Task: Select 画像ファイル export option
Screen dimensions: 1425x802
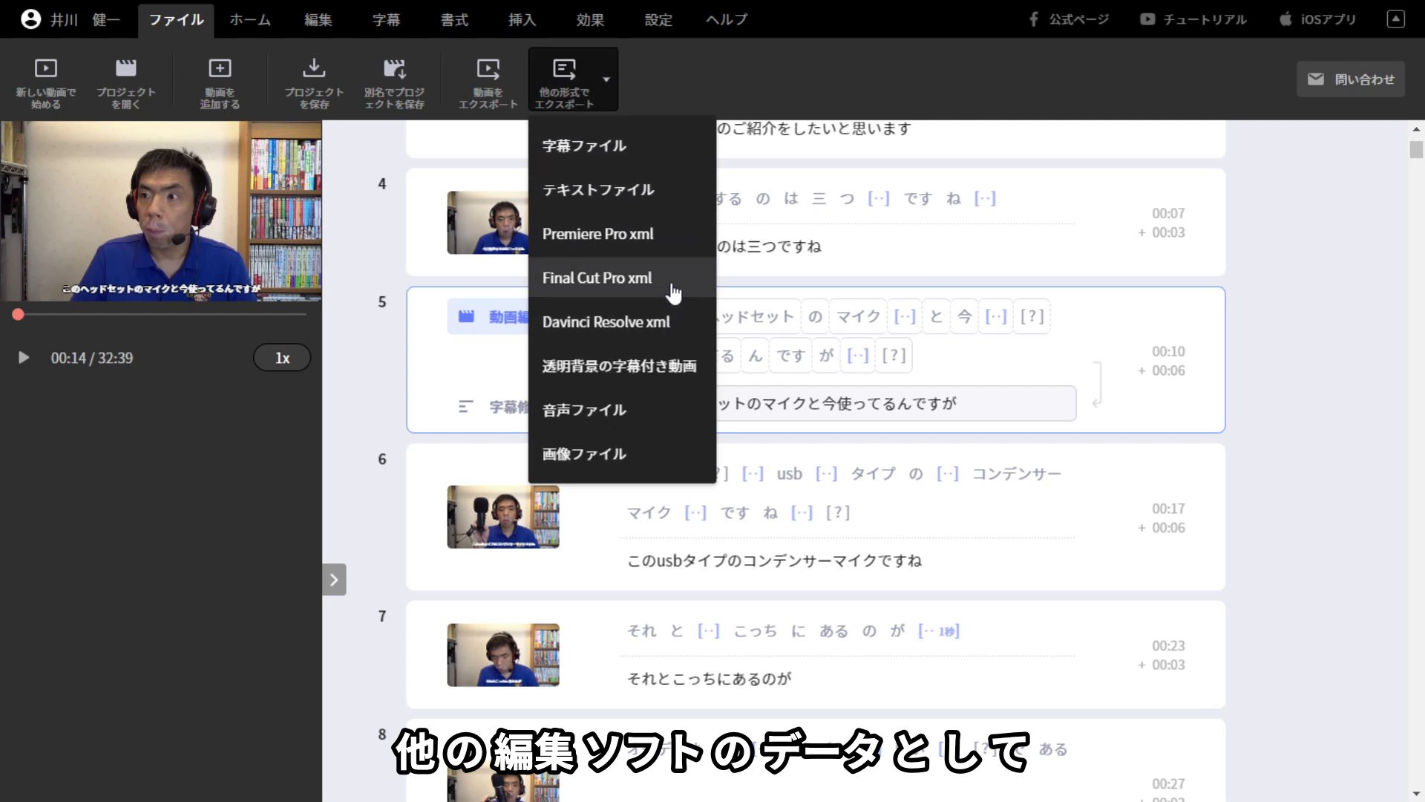Action: coord(622,454)
